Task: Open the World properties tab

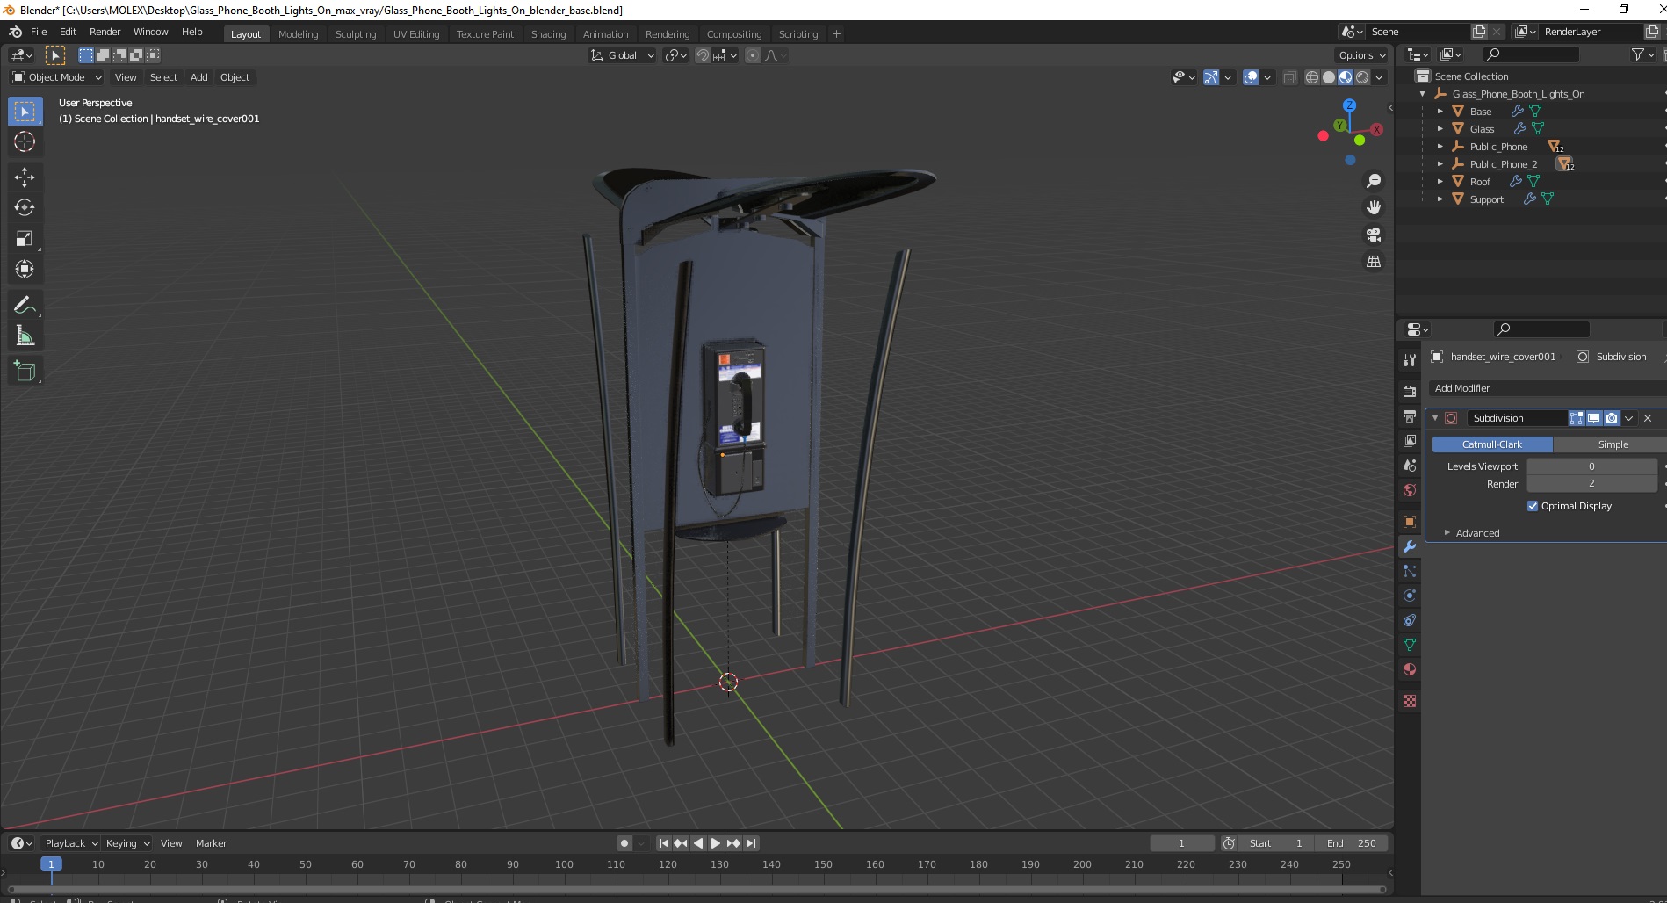Action: tap(1410, 490)
